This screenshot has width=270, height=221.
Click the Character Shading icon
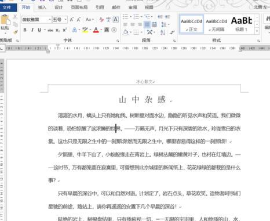pos(107,30)
